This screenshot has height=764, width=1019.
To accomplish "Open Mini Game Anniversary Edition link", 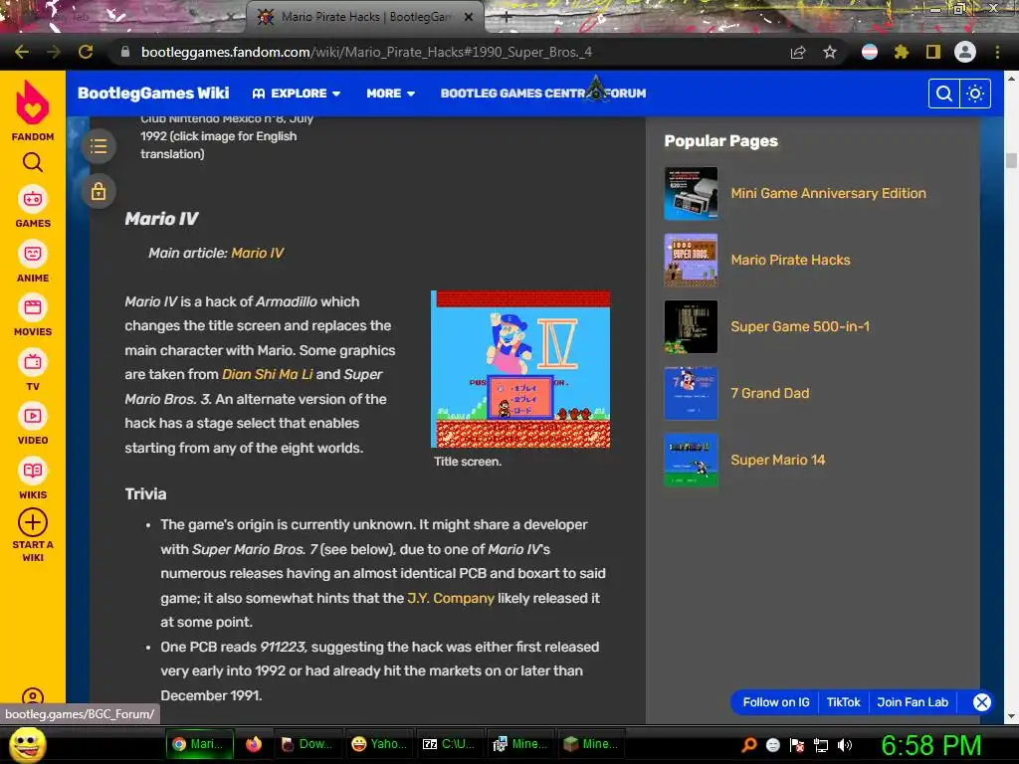I will click(x=828, y=193).
